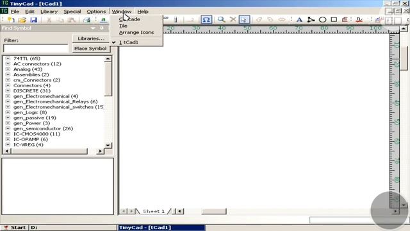The width and height of the screenshot is (410, 231).
Task: Click the library list scroll-down arrow
Action: tap(108, 145)
